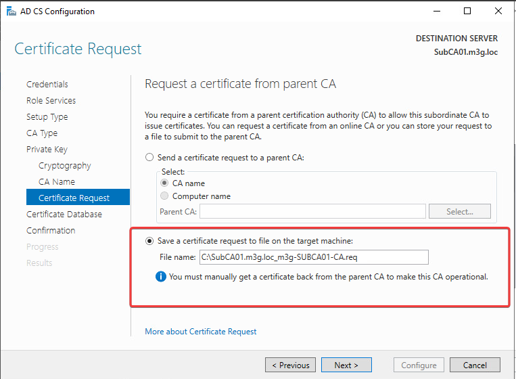
Task: Click in the File name text field
Action: [313, 257]
